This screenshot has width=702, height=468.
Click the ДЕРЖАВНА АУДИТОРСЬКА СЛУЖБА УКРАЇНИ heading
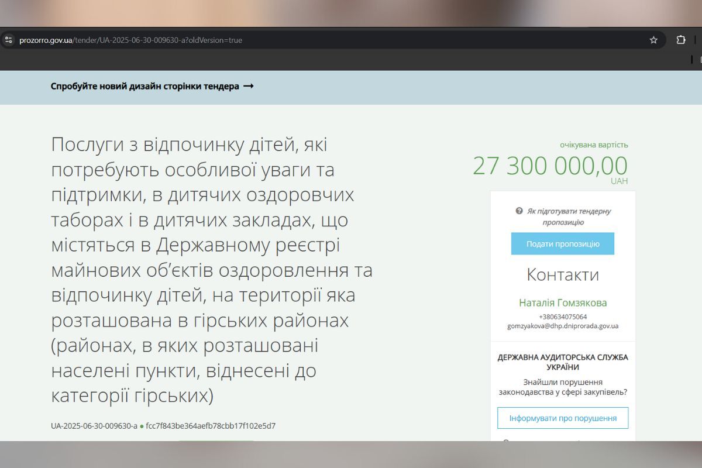[x=563, y=360]
